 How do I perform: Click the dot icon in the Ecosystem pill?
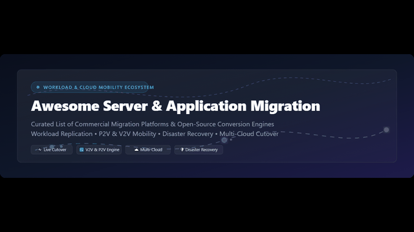click(38, 87)
